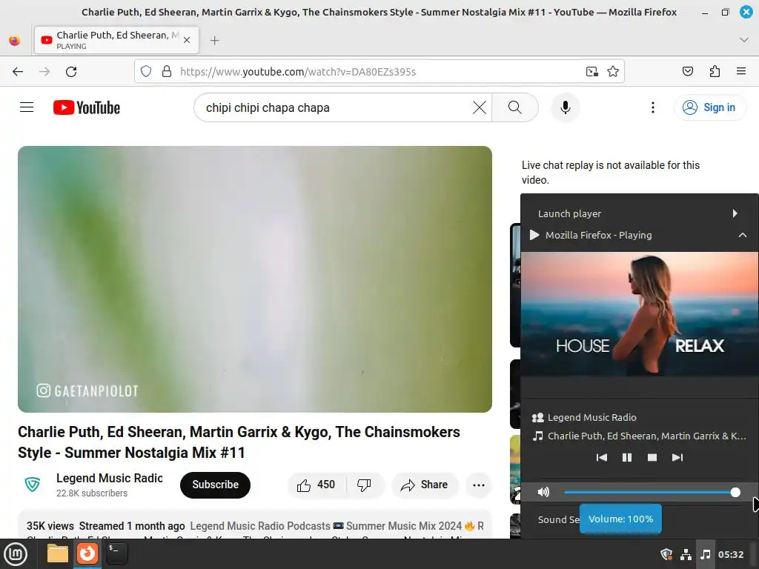Clear the search box text
Viewport: 759px width, 569px height.
tap(480, 107)
